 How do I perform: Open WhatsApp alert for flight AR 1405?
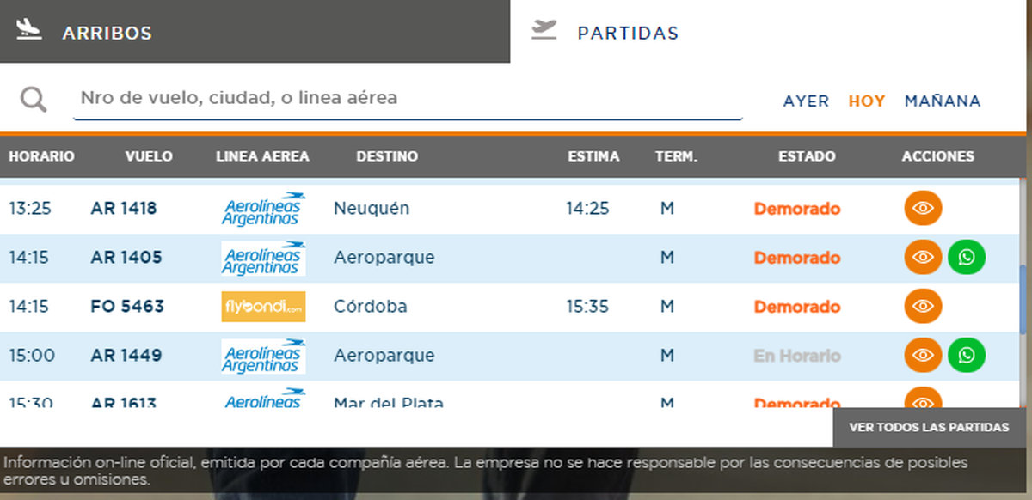[967, 257]
